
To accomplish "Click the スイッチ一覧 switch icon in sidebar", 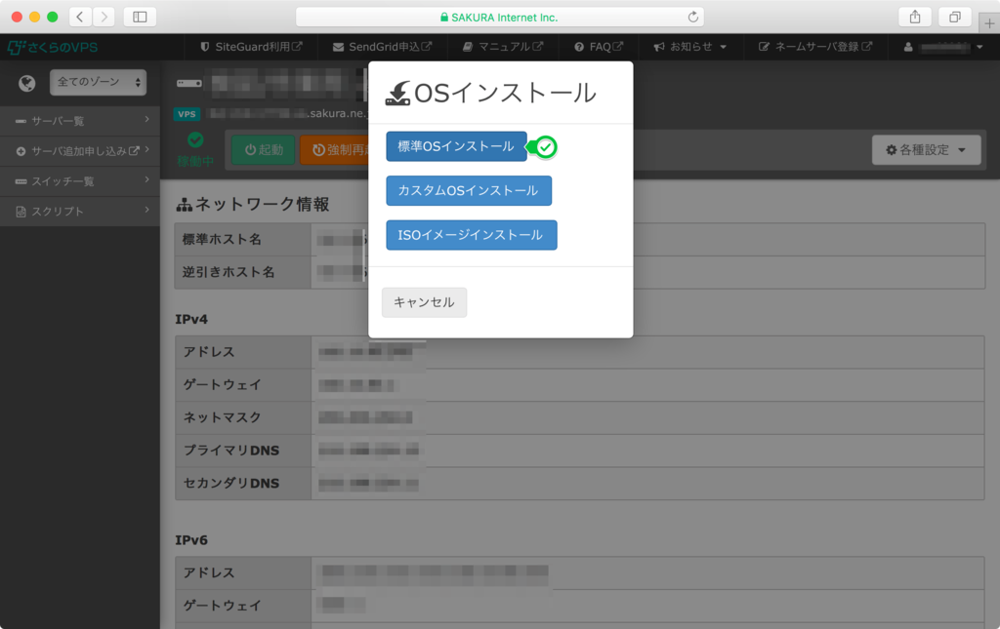I will point(21,179).
